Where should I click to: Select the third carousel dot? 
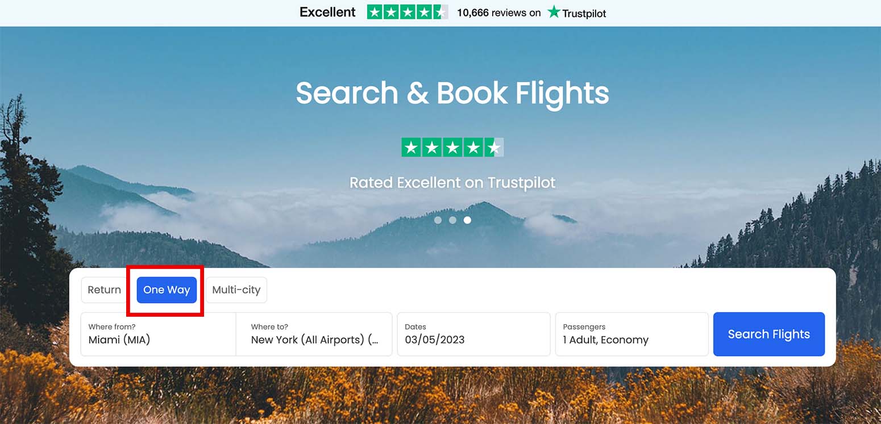[x=467, y=220]
